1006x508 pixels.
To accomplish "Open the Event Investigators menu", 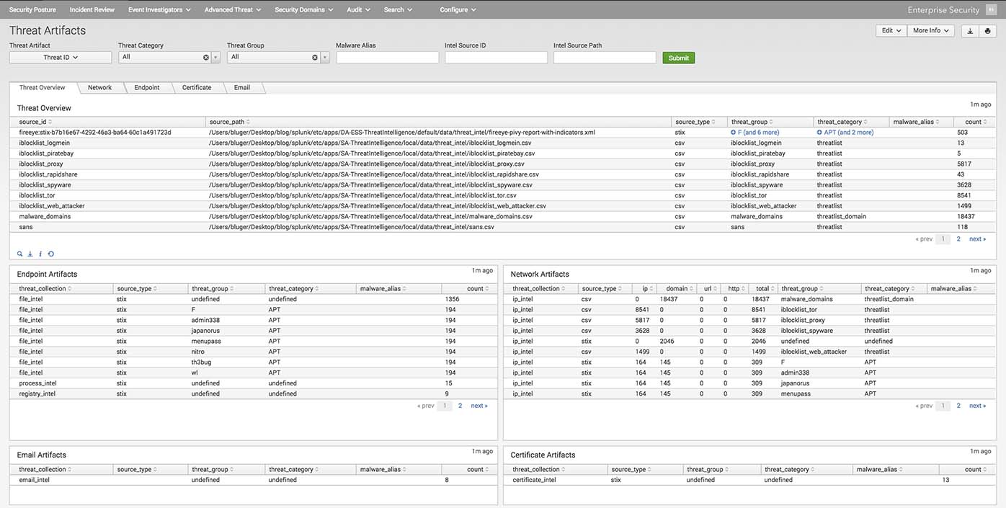I will click(159, 10).
